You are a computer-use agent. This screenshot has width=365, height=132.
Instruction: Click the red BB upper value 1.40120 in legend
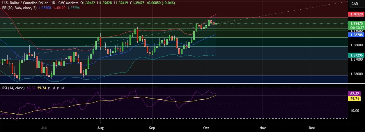click(59, 8)
